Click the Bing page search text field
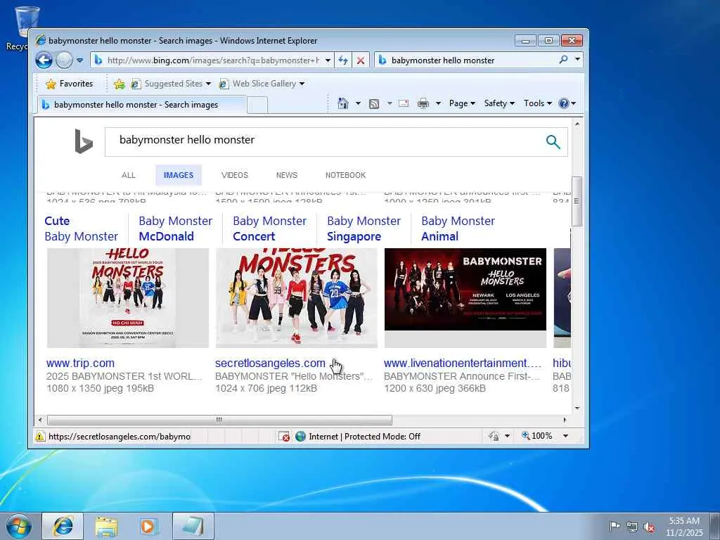 [321, 141]
